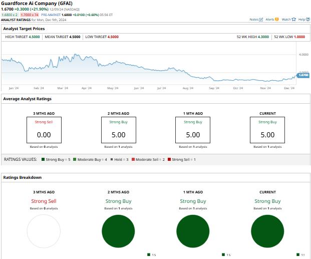Click the 1.6700 price tag on chart
Image resolution: width=311 pixels, height=259 pixels.
click(x=303, y=75)
